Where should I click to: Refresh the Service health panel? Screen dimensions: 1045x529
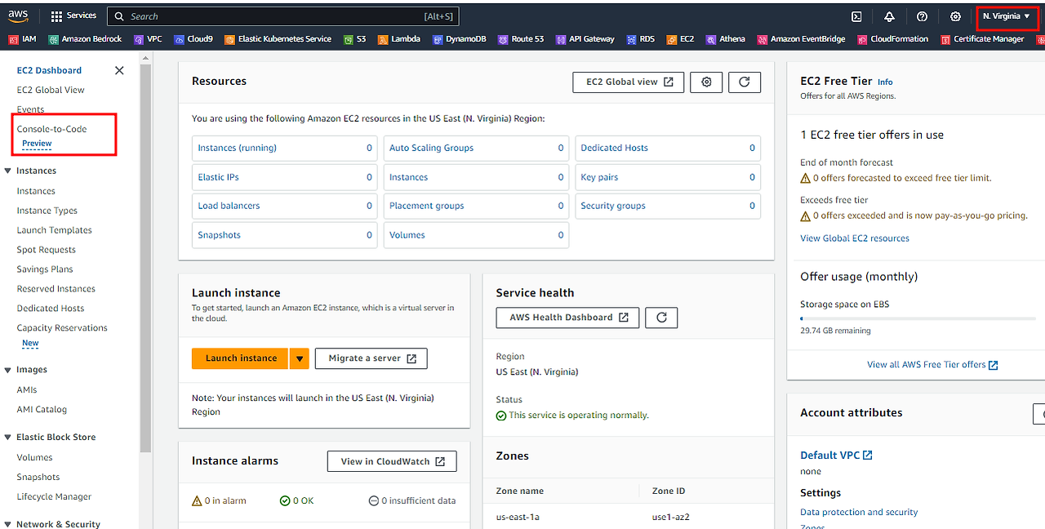click(661, 318)
